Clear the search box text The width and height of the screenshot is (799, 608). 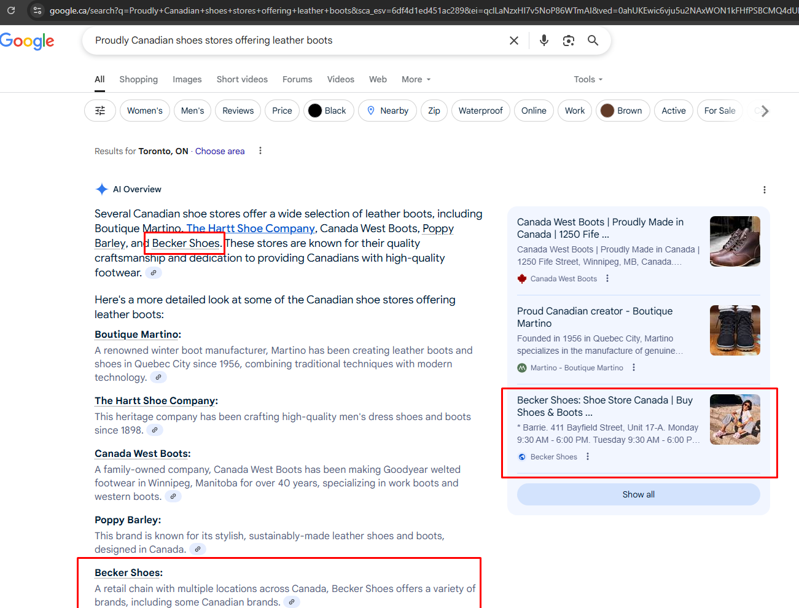pos(514,41)
